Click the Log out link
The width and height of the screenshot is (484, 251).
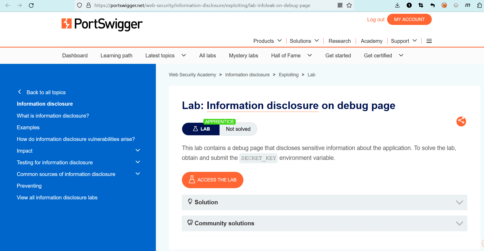tap(375, 19)
